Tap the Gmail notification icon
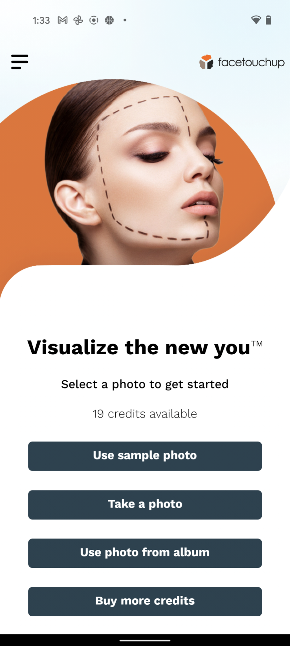 [x=62, y=20]
